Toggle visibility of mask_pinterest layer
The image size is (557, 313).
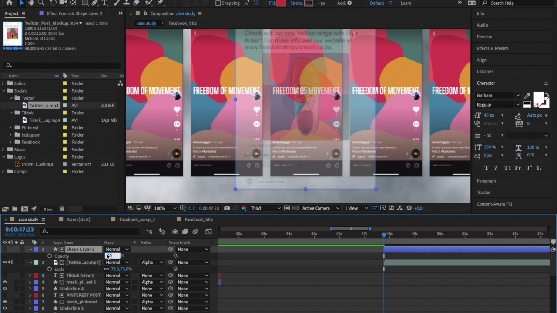(x=5, y=302)
